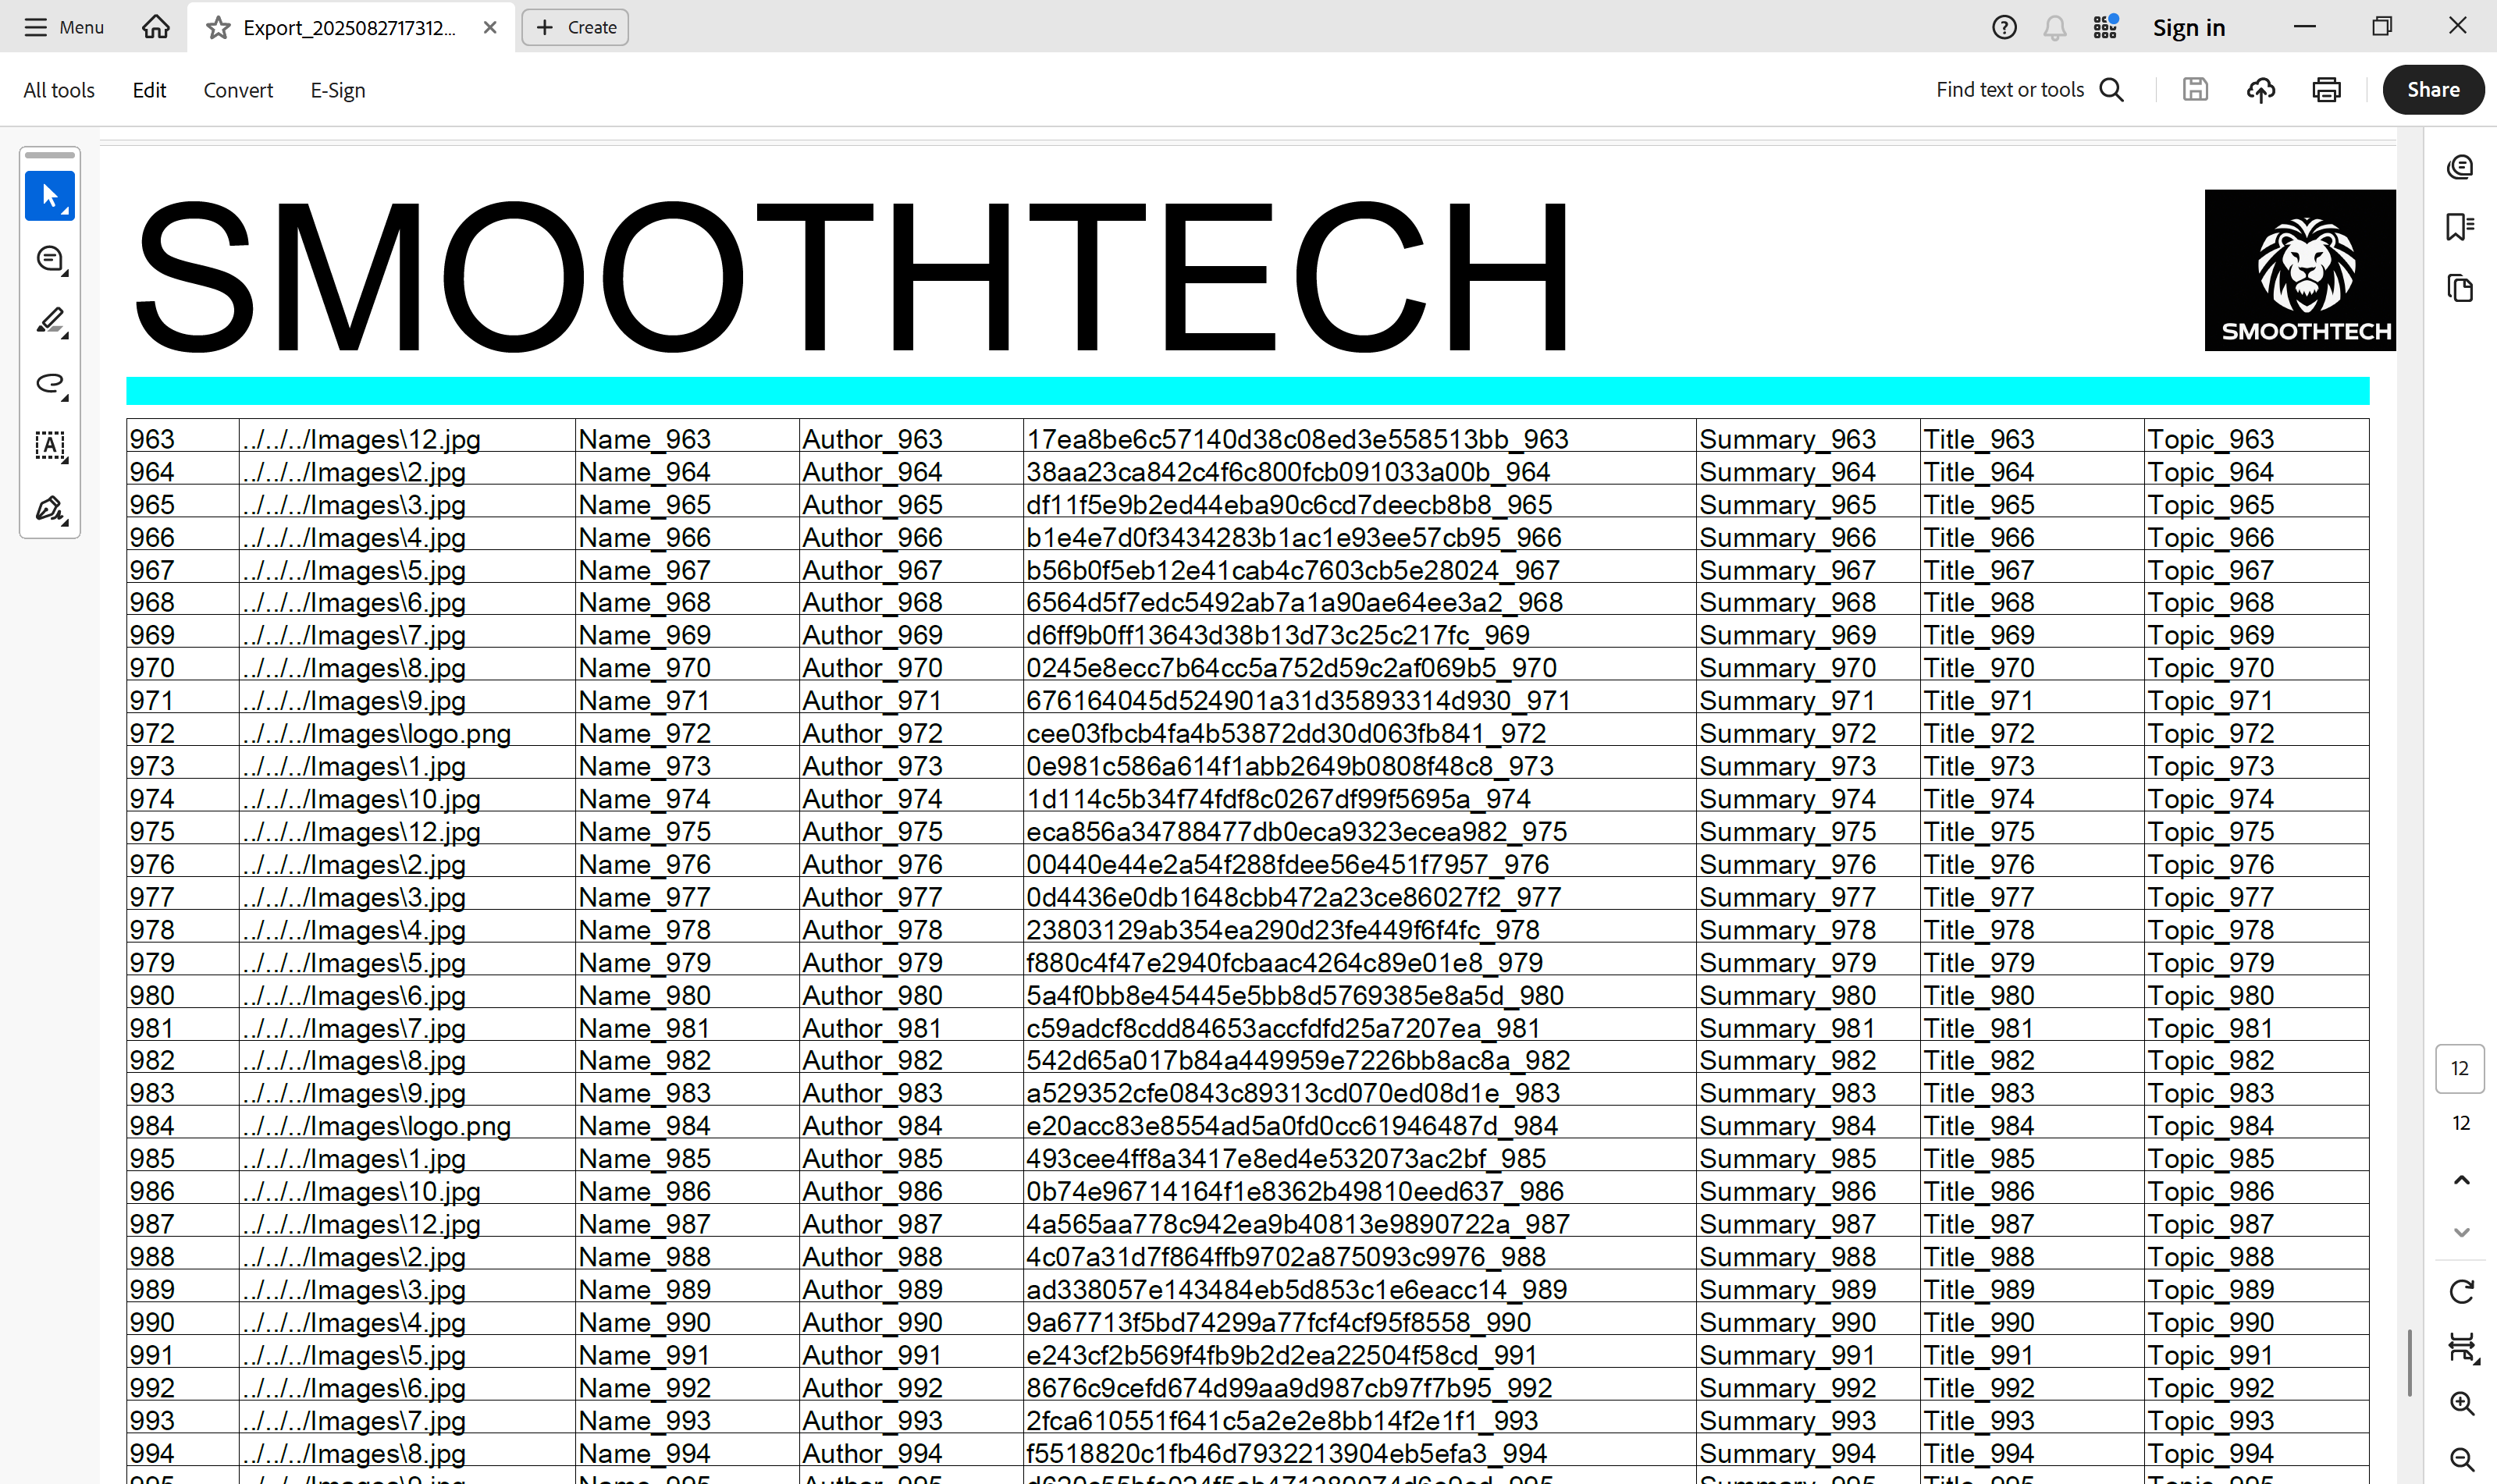Open the Convert menu
The width and height of the screenshot is (2497, 1484).
237,90
